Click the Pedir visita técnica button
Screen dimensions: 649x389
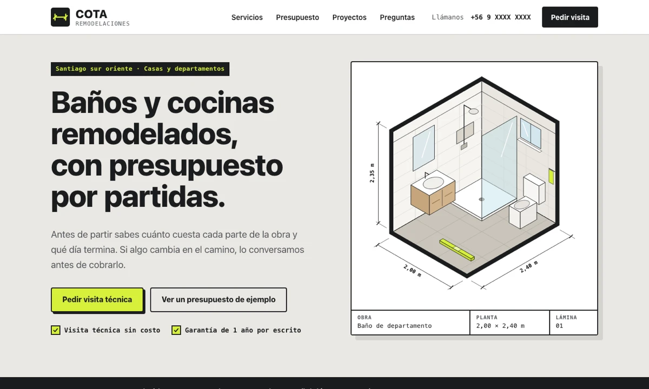[x=97, y=299]
